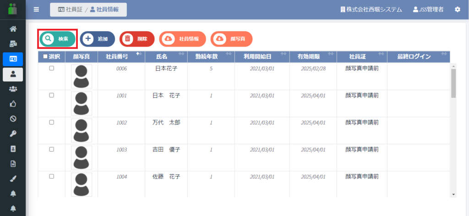Click 株式会社西堀システム company name

(371, 10)
